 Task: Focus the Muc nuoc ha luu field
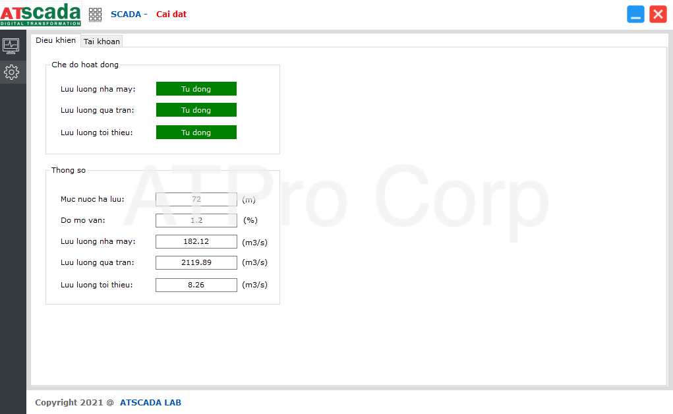point(196,199)
